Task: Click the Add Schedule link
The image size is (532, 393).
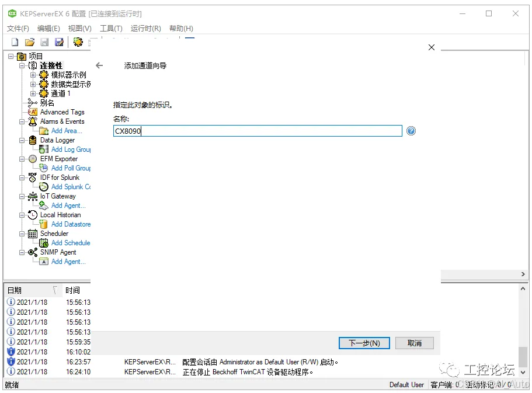Action: coord(71,243)
